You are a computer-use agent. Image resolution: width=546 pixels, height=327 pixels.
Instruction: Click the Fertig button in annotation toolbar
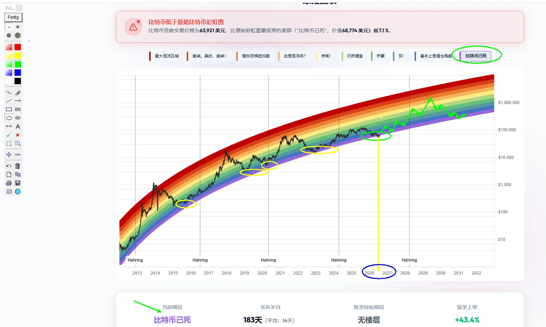13,17
